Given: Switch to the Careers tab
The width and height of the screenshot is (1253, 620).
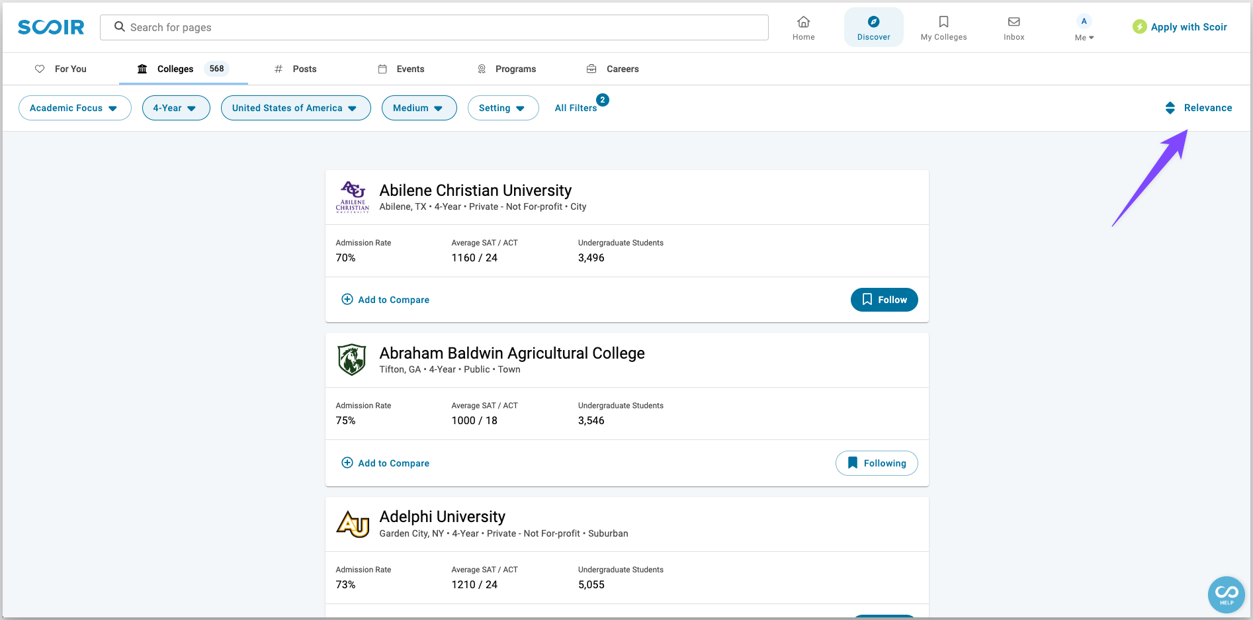Looking at the screenshot, I should coord(613,69).
